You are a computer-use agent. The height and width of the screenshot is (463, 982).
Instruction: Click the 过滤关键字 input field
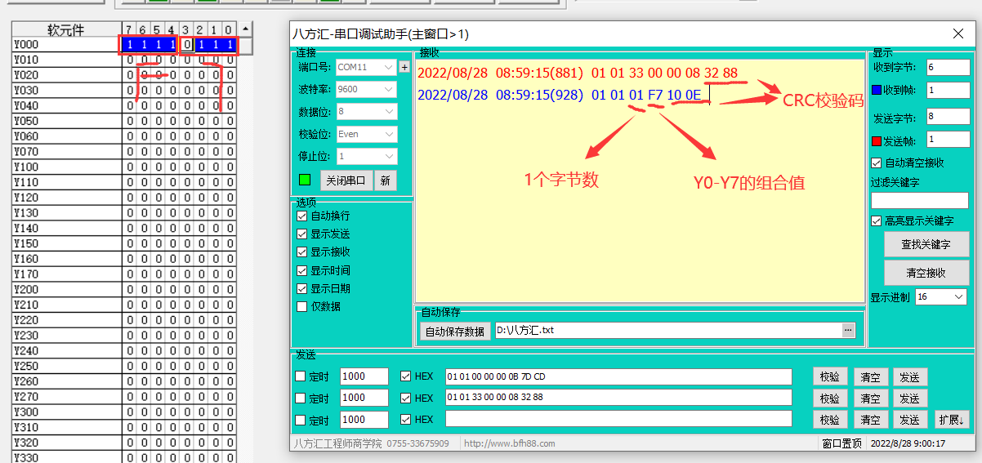pos(919,200)
